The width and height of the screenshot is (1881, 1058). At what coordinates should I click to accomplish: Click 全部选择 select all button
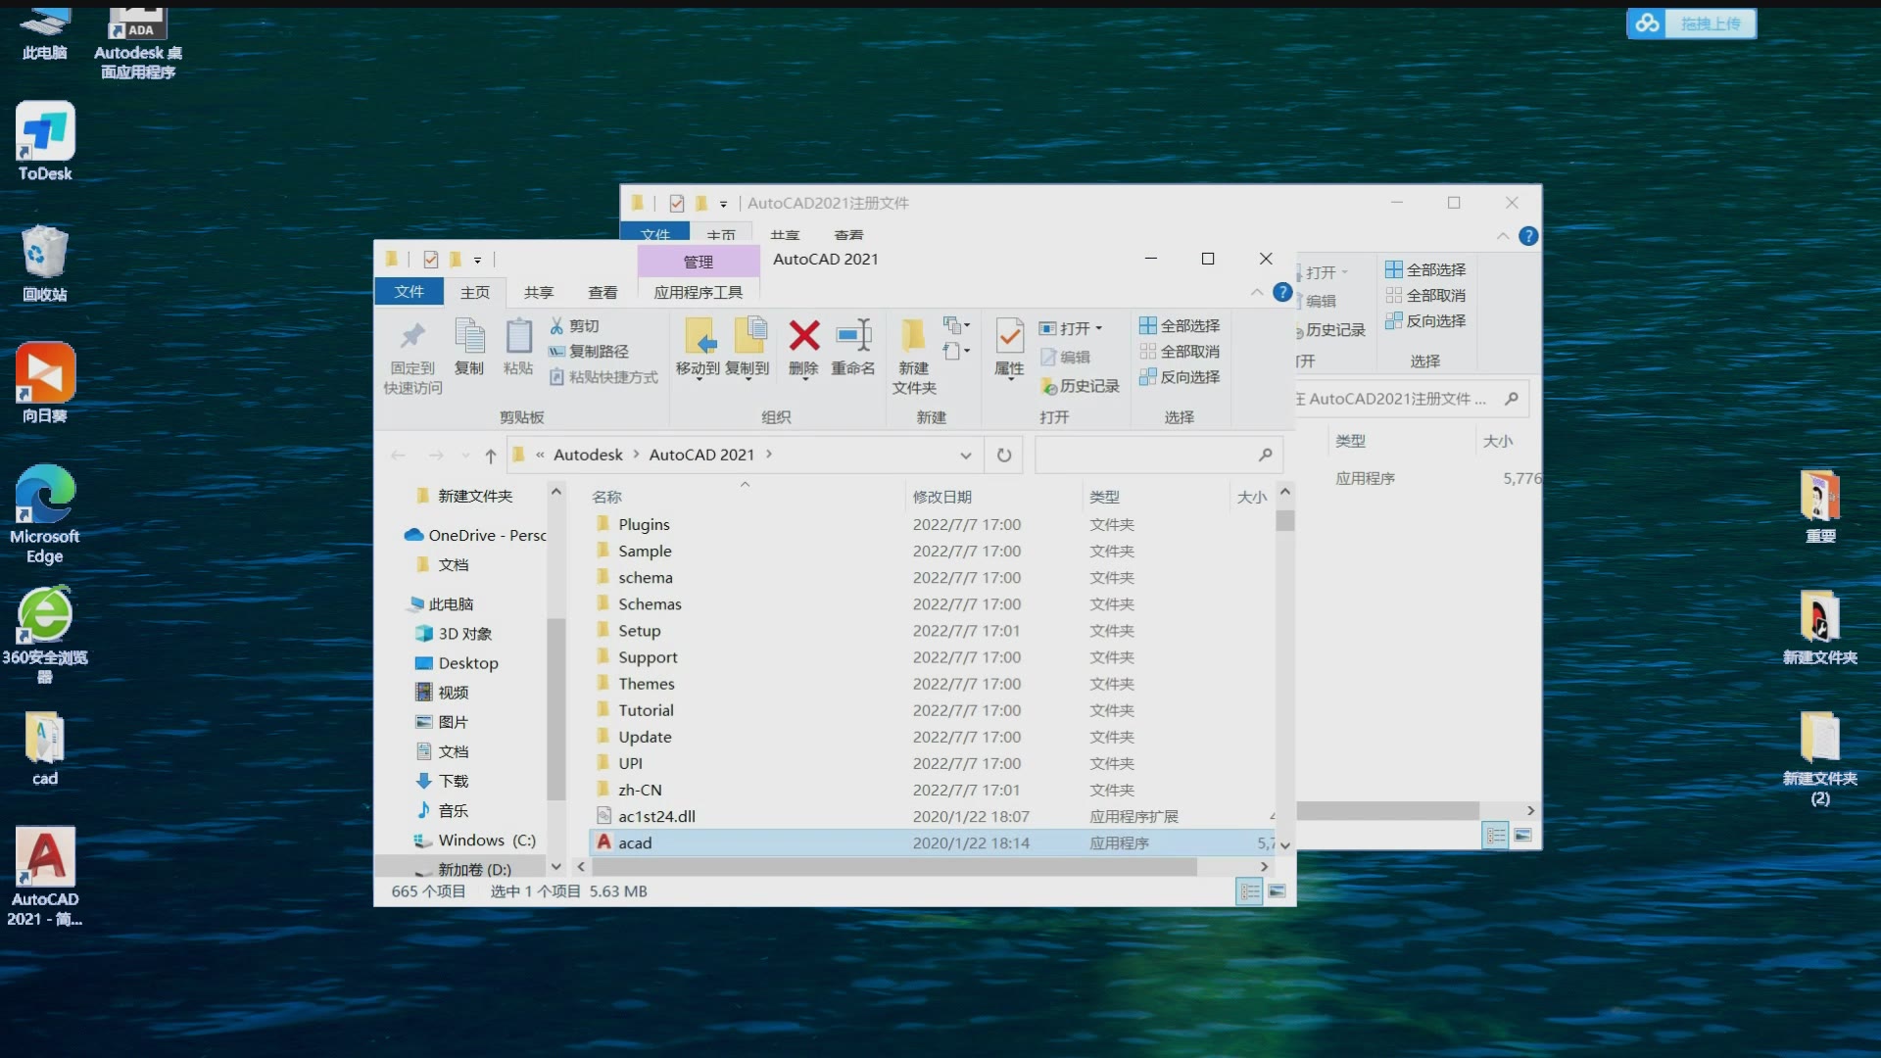coord(1181,325)
